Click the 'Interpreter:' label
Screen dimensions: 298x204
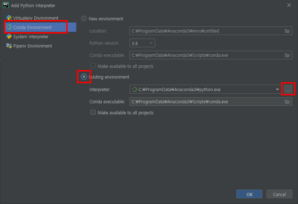(x=100, y=90)
